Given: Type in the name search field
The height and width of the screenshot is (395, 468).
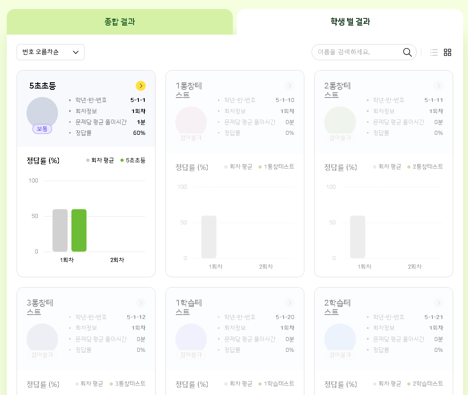Looking at the screenshot, I should (x=357, y=52).
